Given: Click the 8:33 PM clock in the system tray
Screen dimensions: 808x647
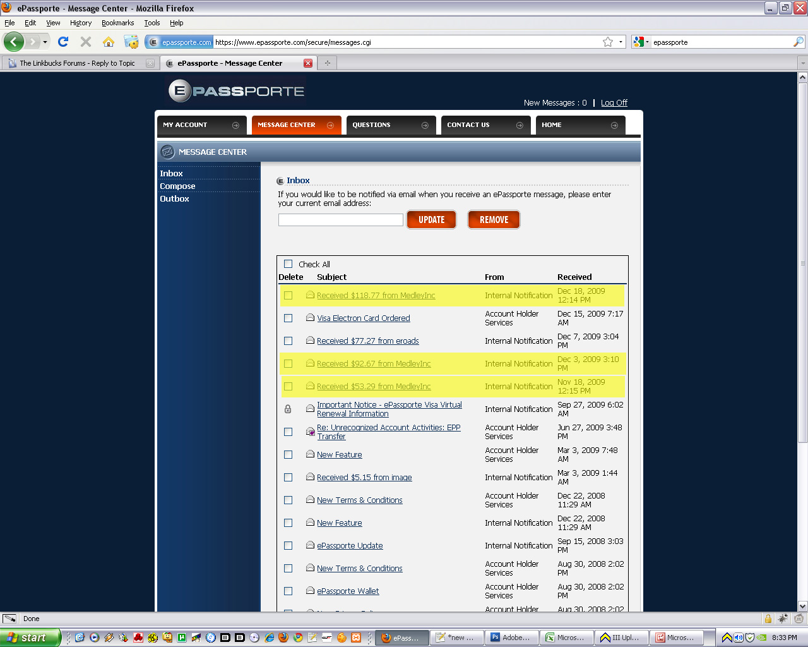Looking at the screenshot, I should point(785,638).
